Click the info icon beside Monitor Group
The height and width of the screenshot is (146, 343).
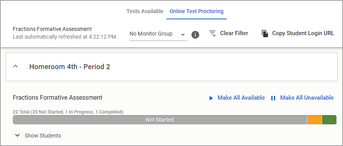coord(195,35)
